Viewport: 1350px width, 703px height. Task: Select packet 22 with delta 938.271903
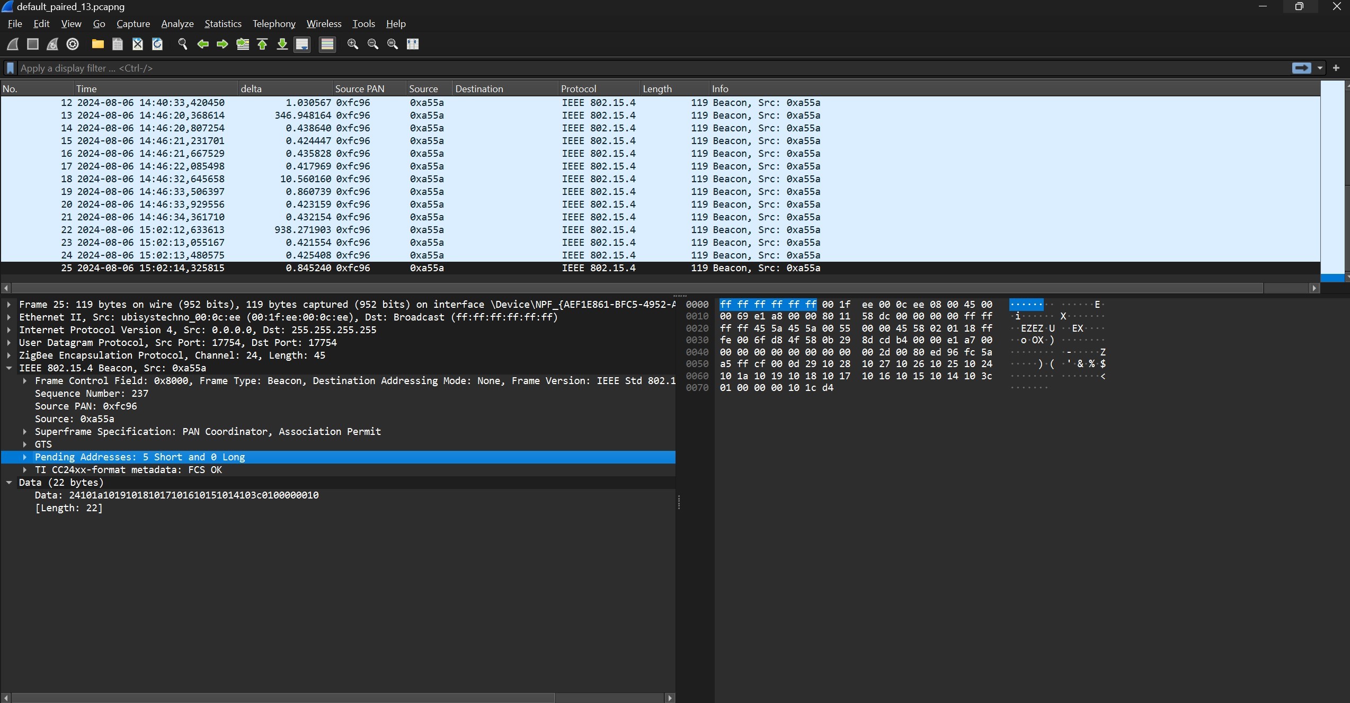tap(660, 230)
